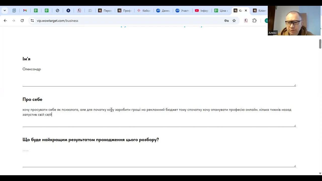Go forward in browser history
Image resolution: width=322 pixels, height=181 pixels.
tap(14, 21)
